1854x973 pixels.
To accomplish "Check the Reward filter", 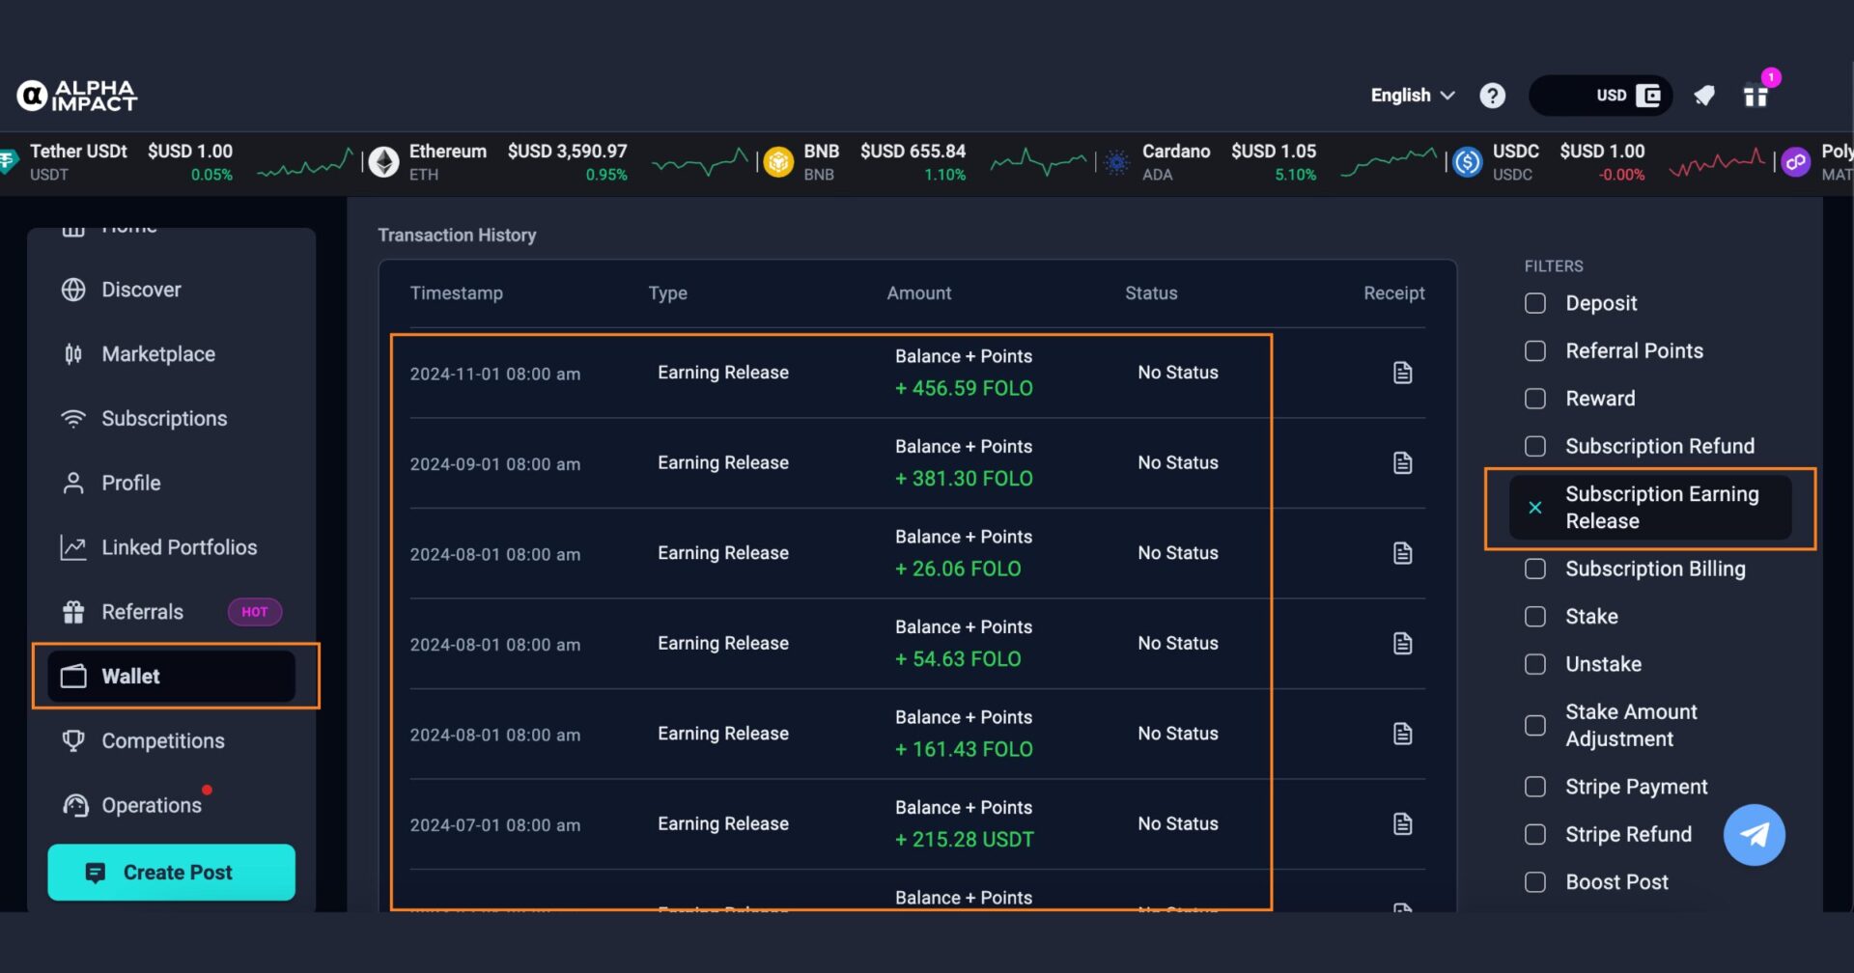I will click(1535, 399).
